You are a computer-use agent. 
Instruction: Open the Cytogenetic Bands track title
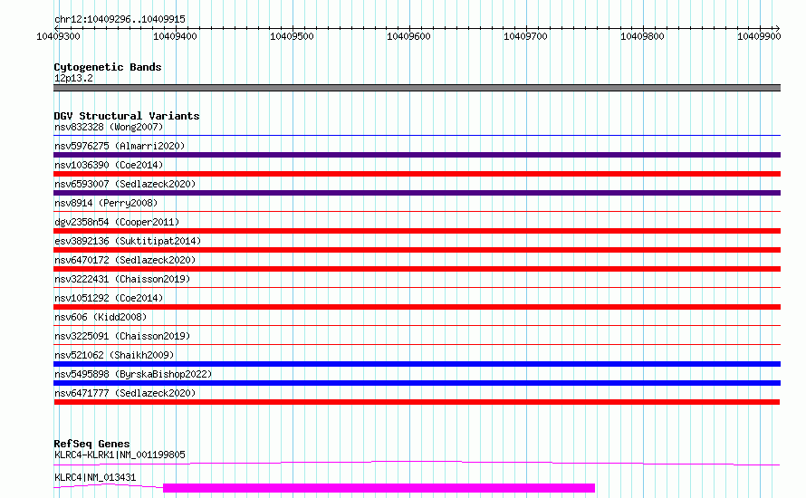pos(108,67)
